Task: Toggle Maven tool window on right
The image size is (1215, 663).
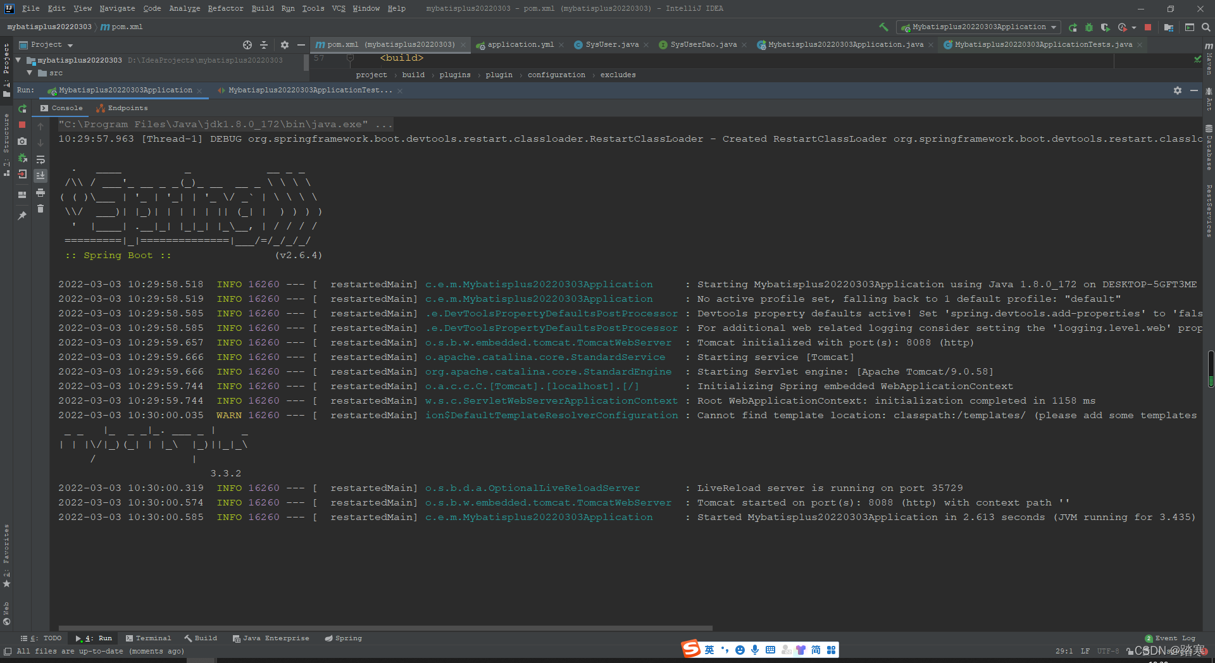Action: [1209, 59]
